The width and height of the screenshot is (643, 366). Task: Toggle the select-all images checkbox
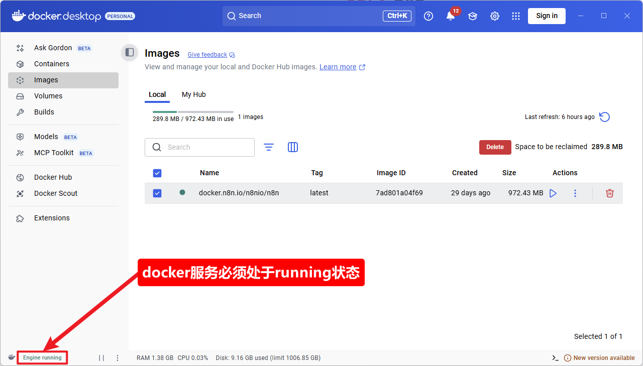[157, 173]
